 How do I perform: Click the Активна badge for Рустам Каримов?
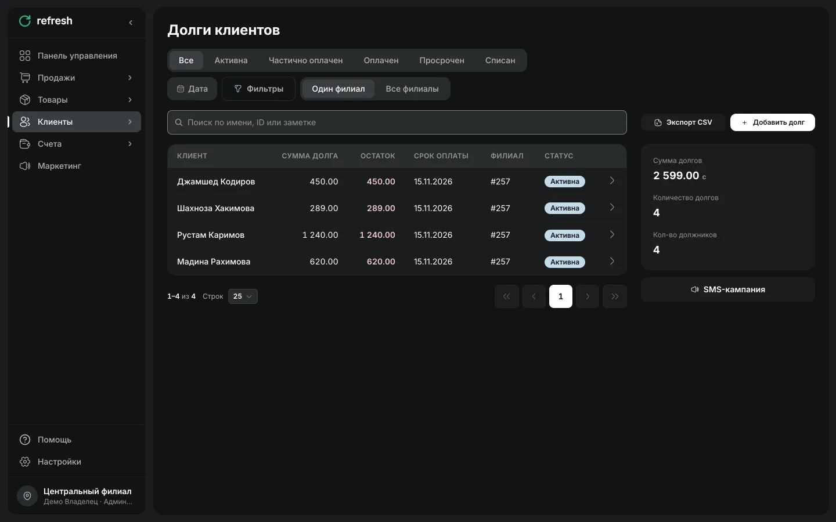pos(565,235)
